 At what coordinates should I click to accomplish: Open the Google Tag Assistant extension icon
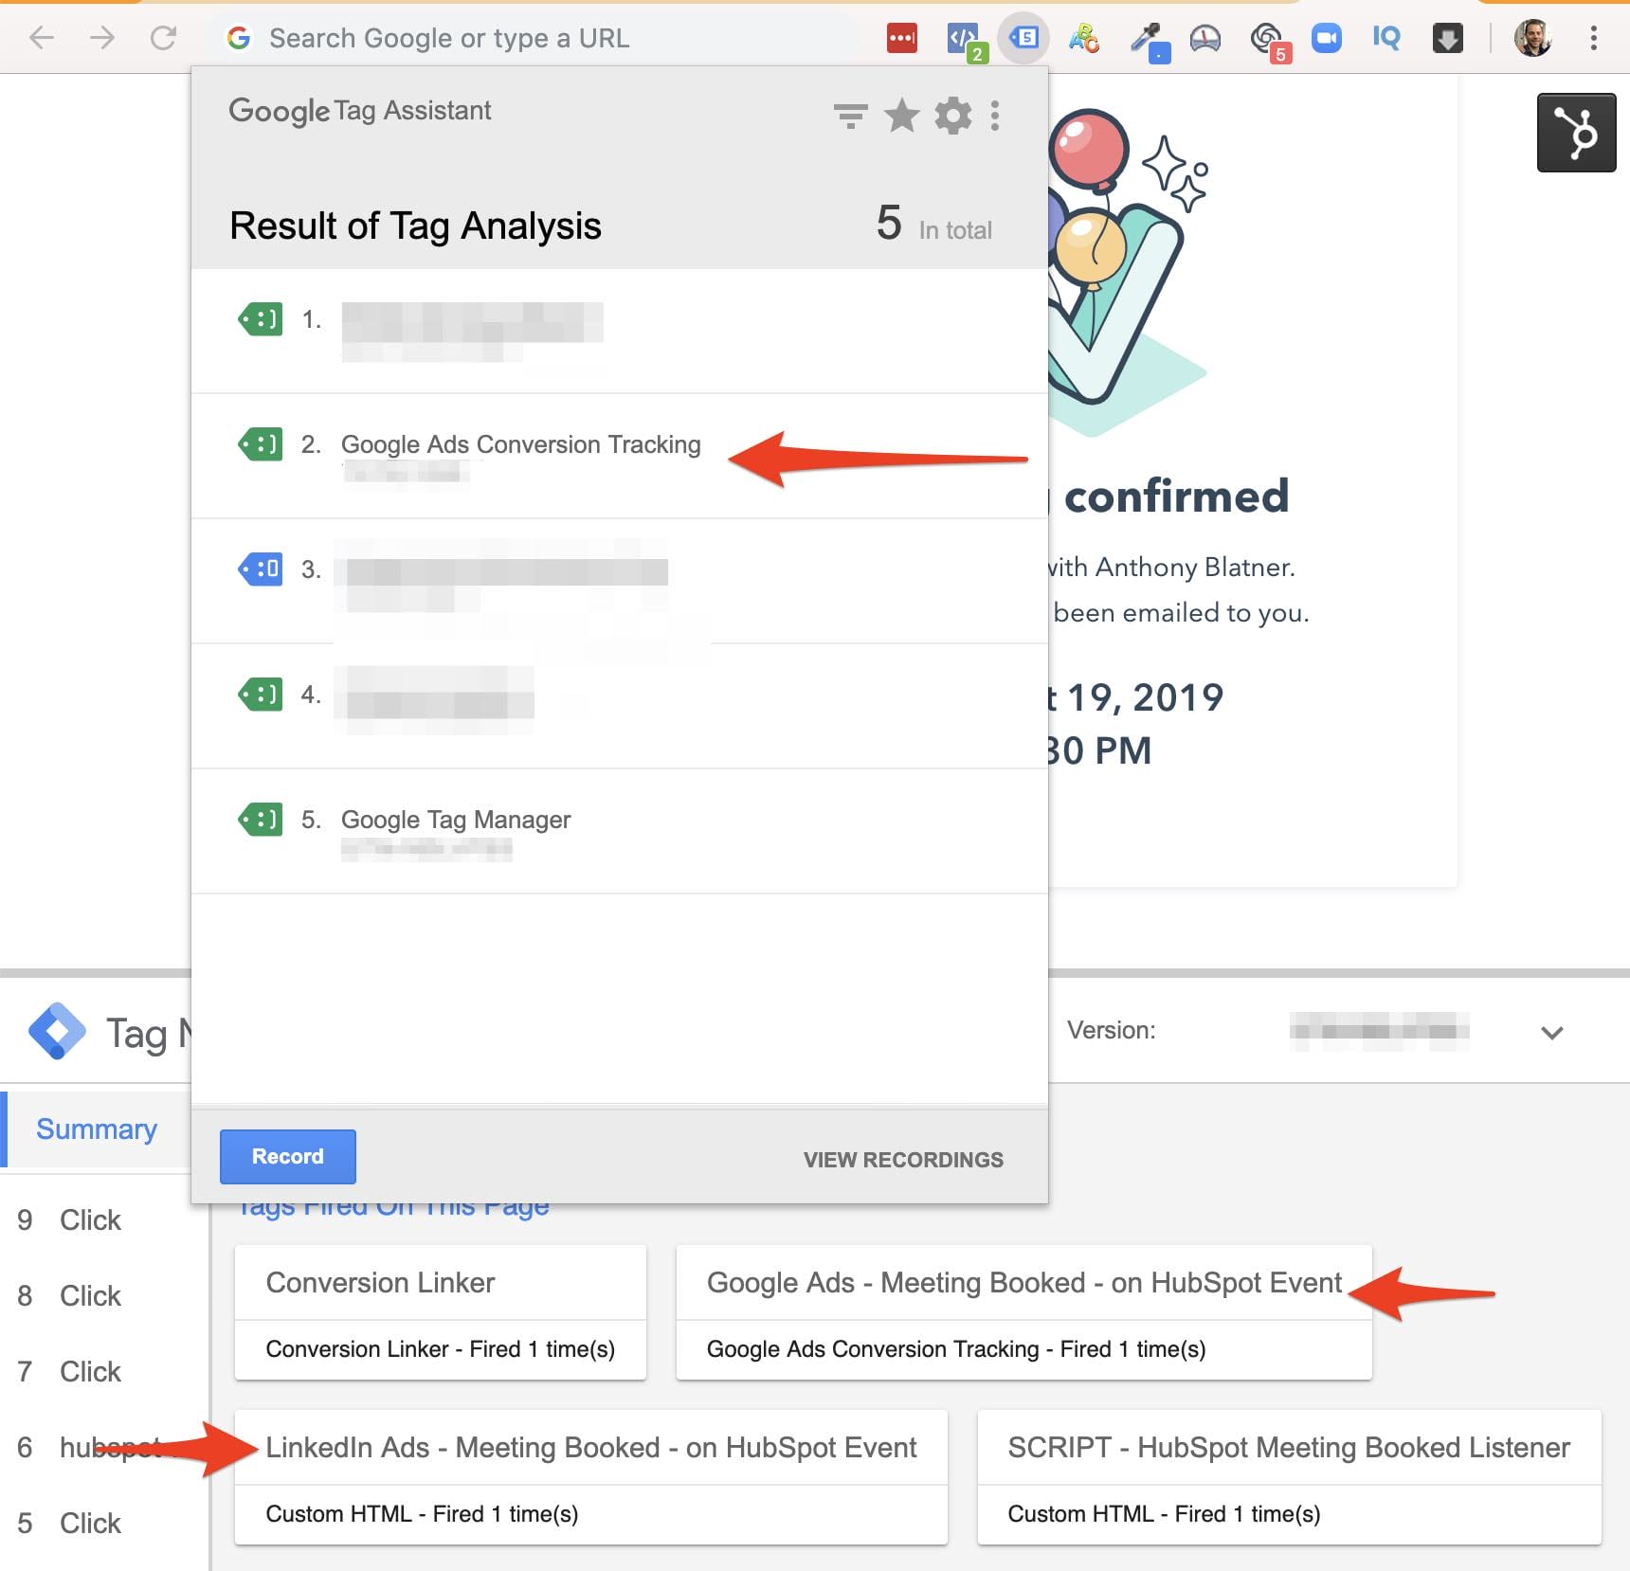(x=1023, y=38)
